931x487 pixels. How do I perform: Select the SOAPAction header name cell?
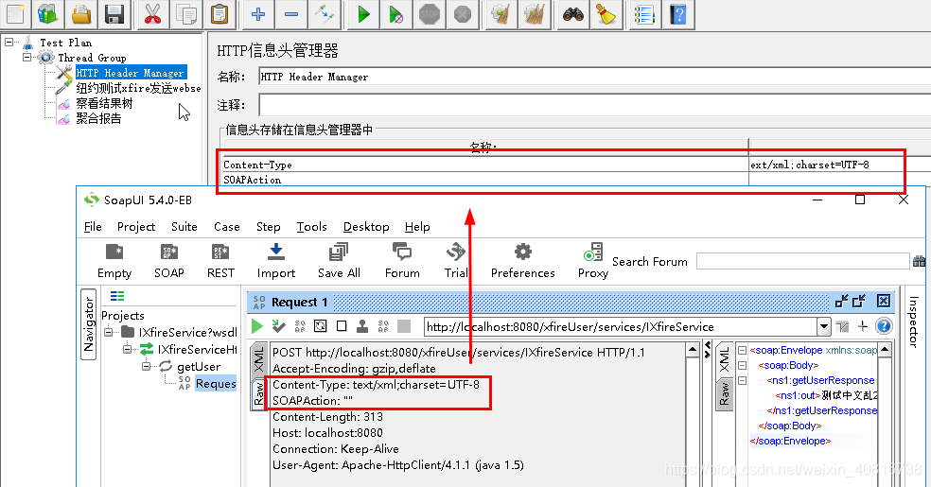(485, 180)
